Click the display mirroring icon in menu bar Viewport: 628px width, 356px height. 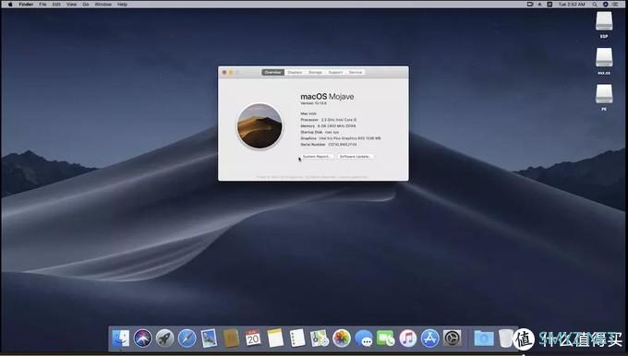pyautogui.click(x=530, y=5)
